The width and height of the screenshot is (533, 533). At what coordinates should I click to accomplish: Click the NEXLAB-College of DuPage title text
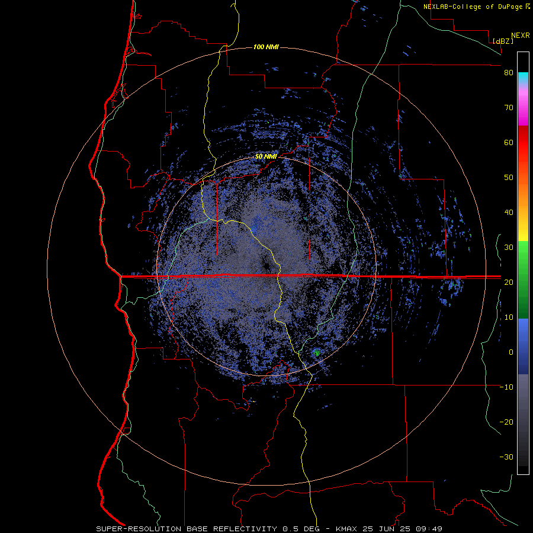[x=474, y=7]
